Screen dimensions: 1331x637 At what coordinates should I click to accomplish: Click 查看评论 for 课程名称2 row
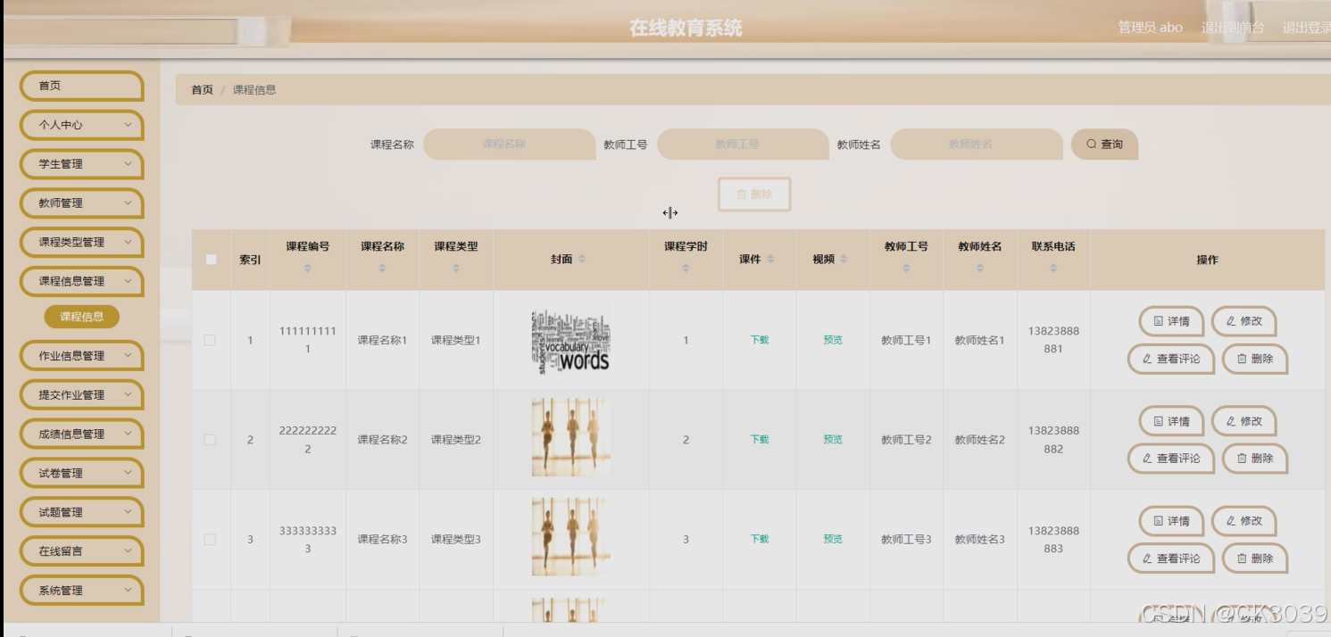(1171, 459)
